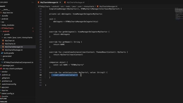Open MyCharts.kt in the explorer
The height and width of the screenshot is (103, 183).
(x=10, y=44)
